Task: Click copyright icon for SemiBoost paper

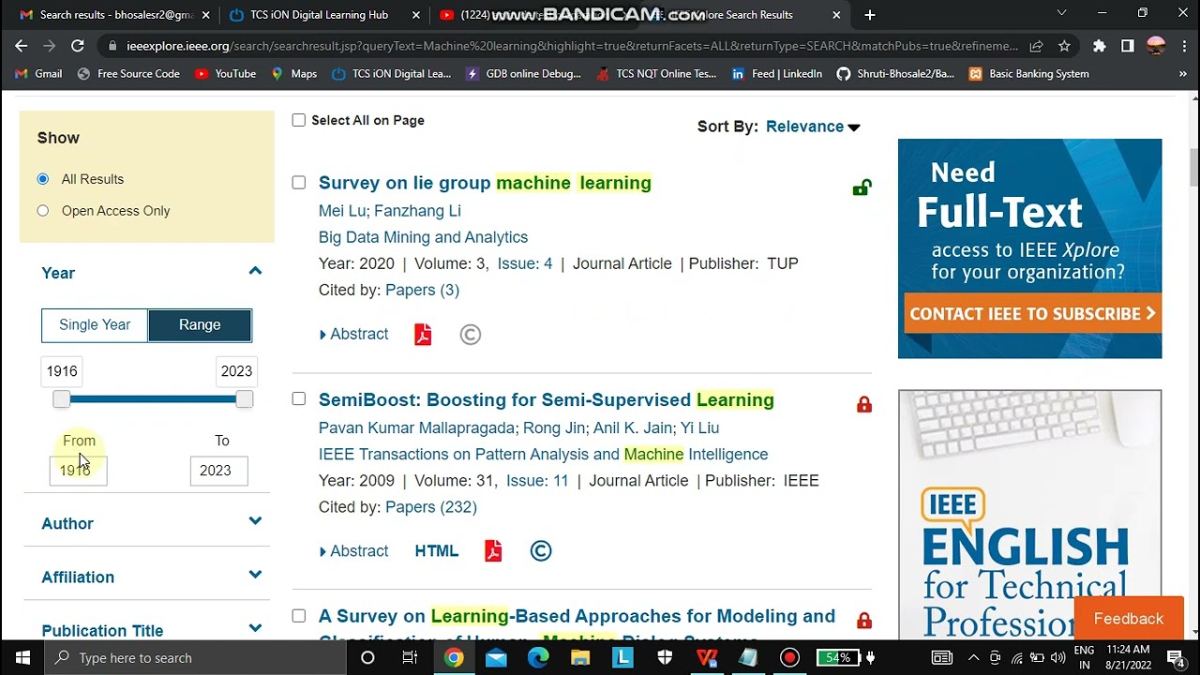Action: tap(541, 551)
